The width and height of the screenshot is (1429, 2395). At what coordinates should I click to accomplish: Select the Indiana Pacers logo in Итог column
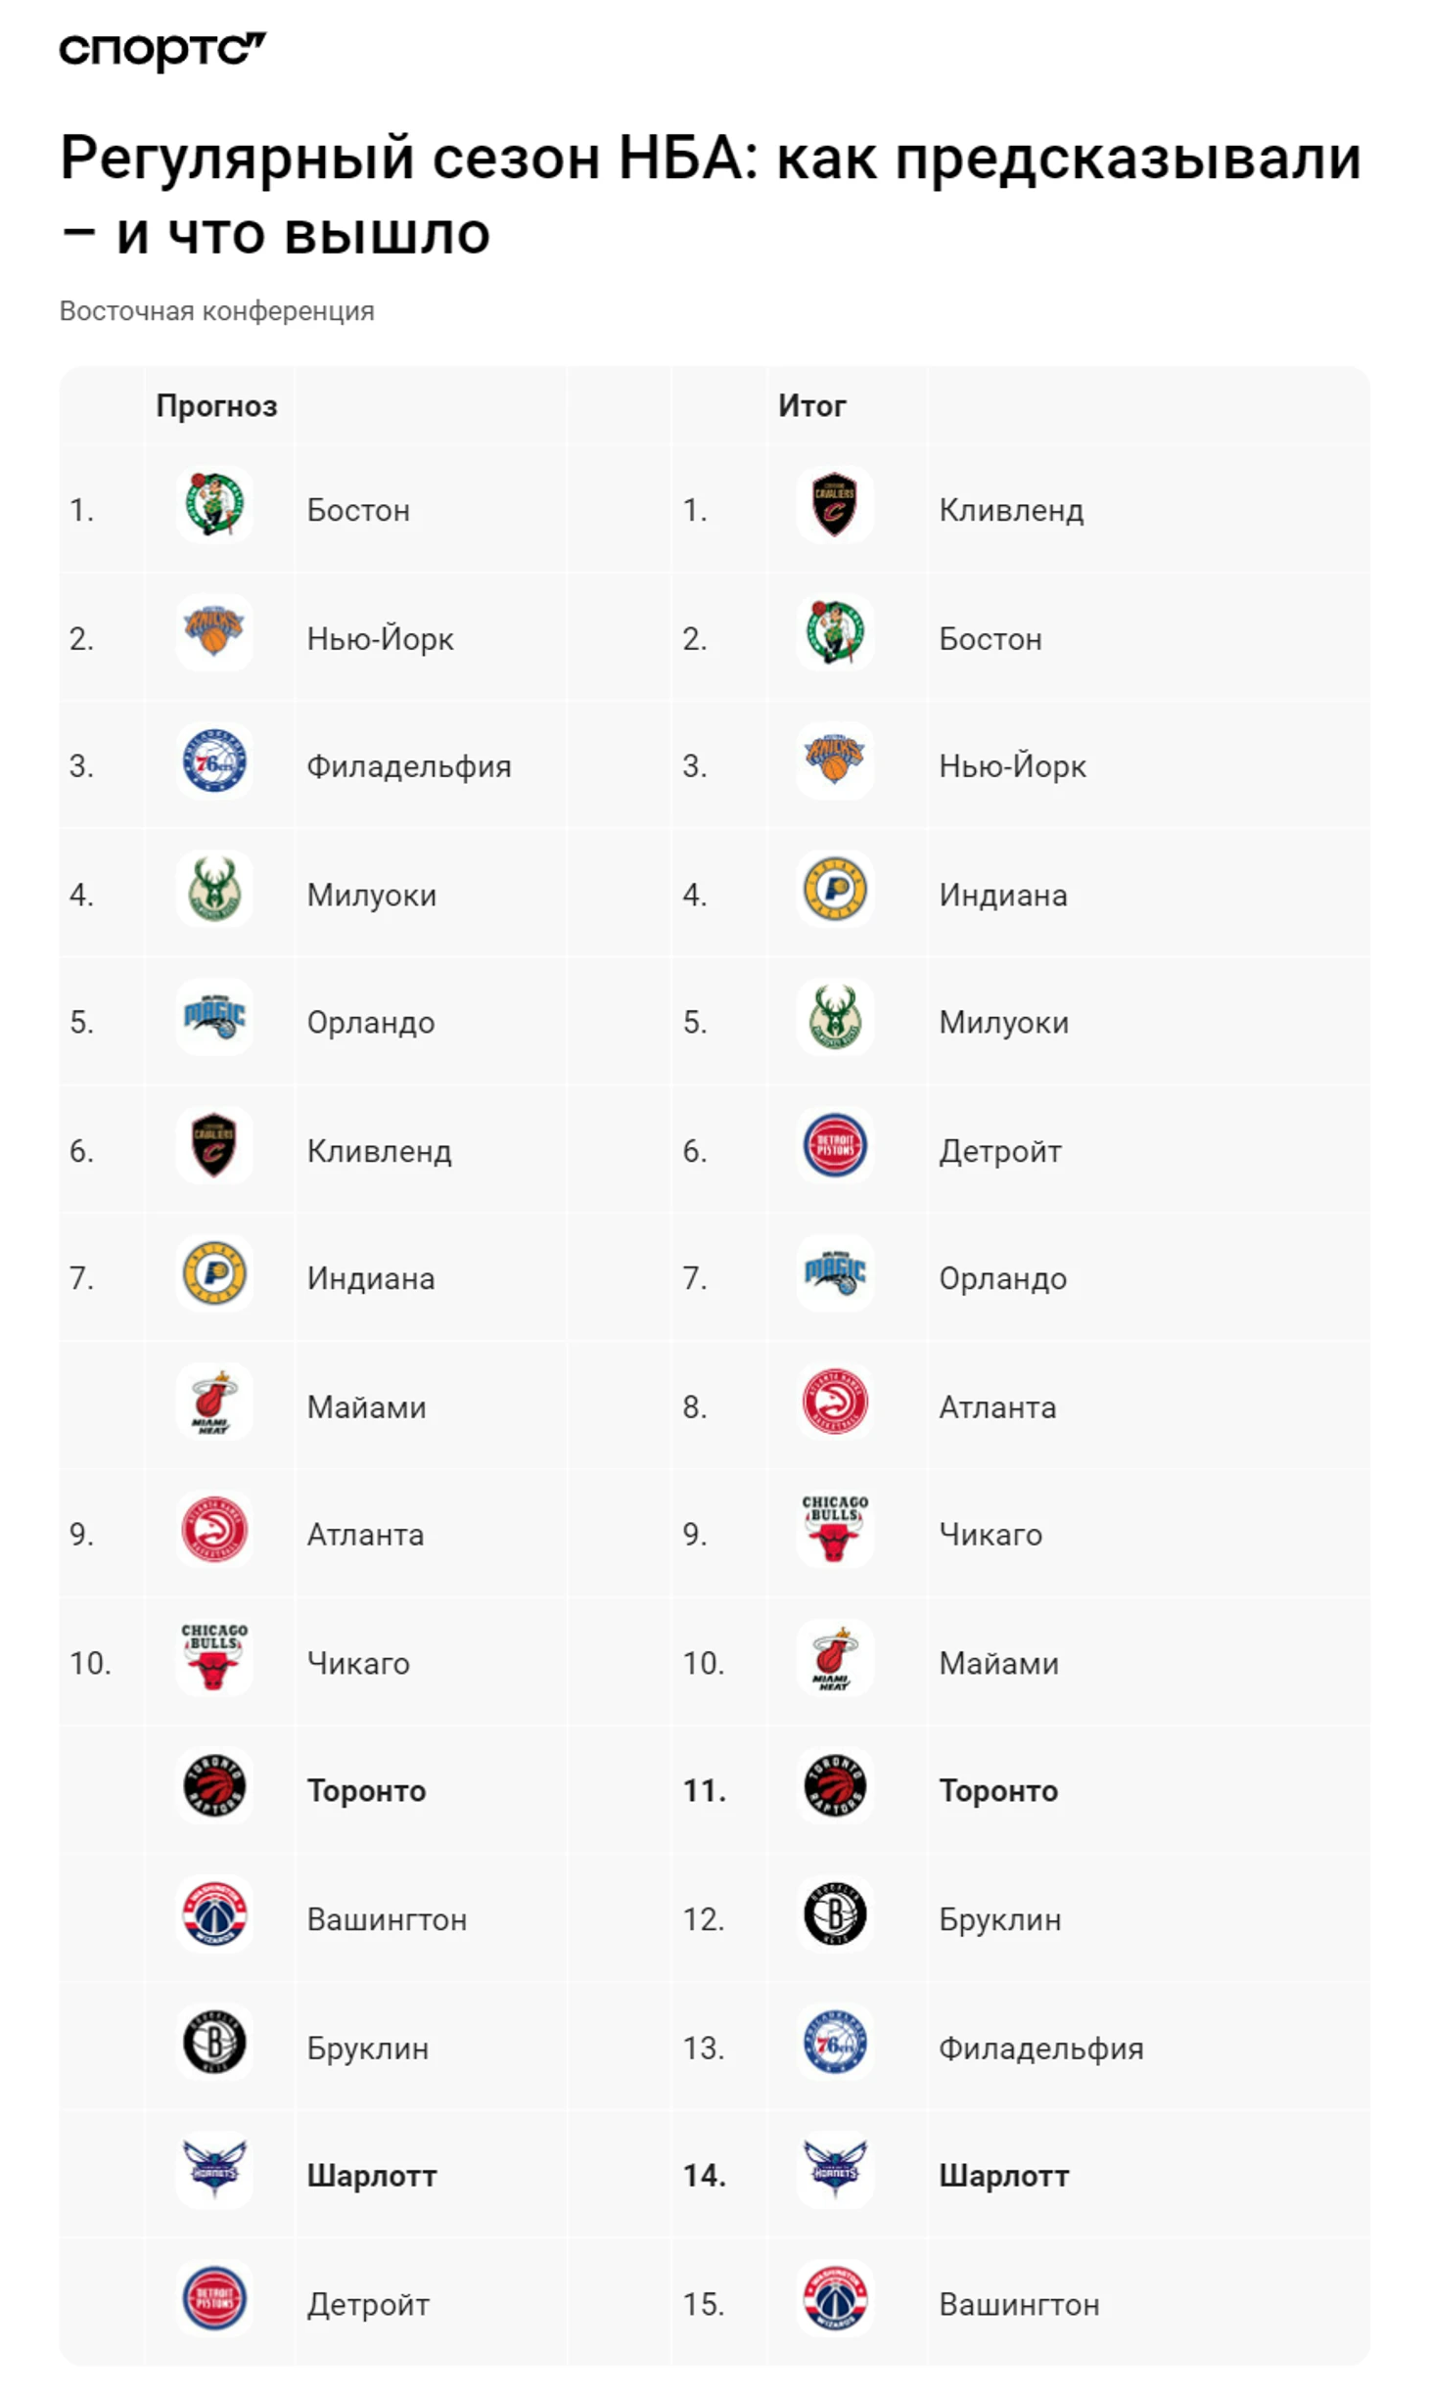click(x=834, y=889)
